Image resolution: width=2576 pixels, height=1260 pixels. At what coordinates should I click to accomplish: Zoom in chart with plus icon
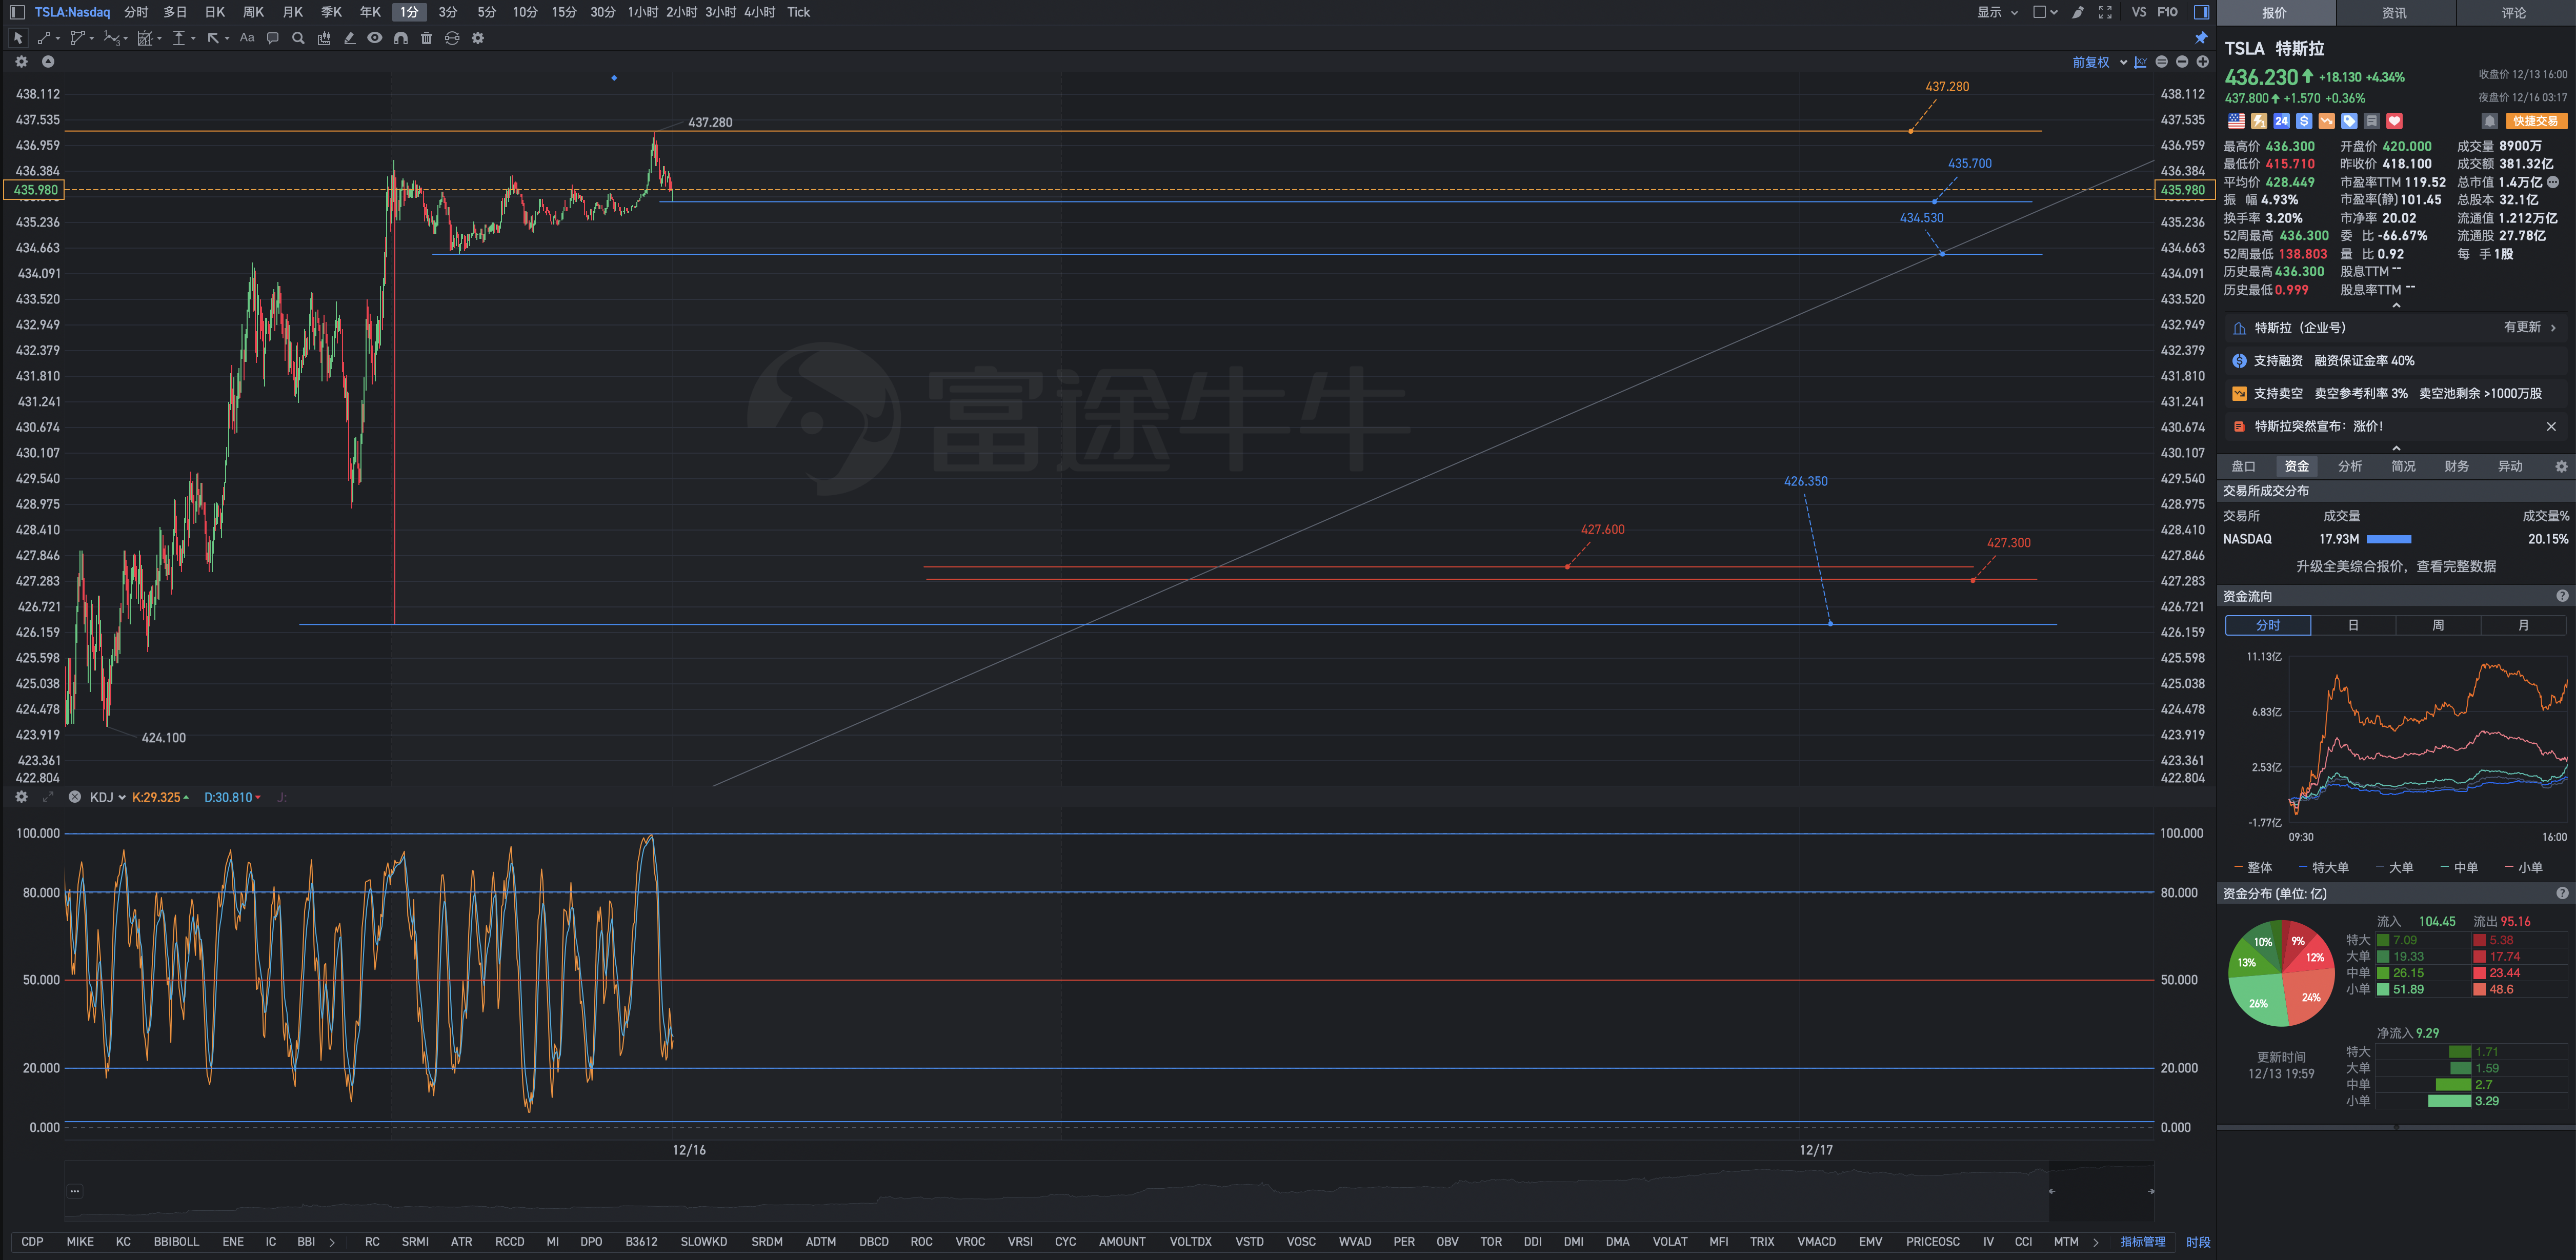(2202, 62)
